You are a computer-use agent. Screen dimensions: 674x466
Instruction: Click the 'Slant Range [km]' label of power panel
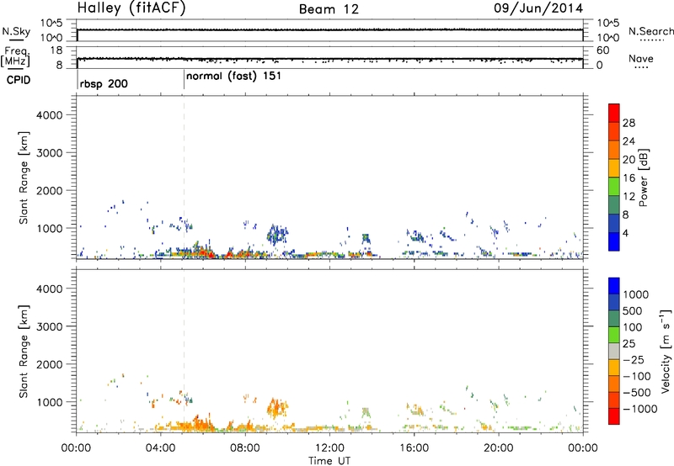(x=24, y=177)
